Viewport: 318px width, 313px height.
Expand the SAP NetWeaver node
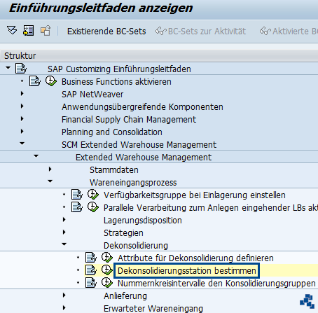[x=22, y=94]
